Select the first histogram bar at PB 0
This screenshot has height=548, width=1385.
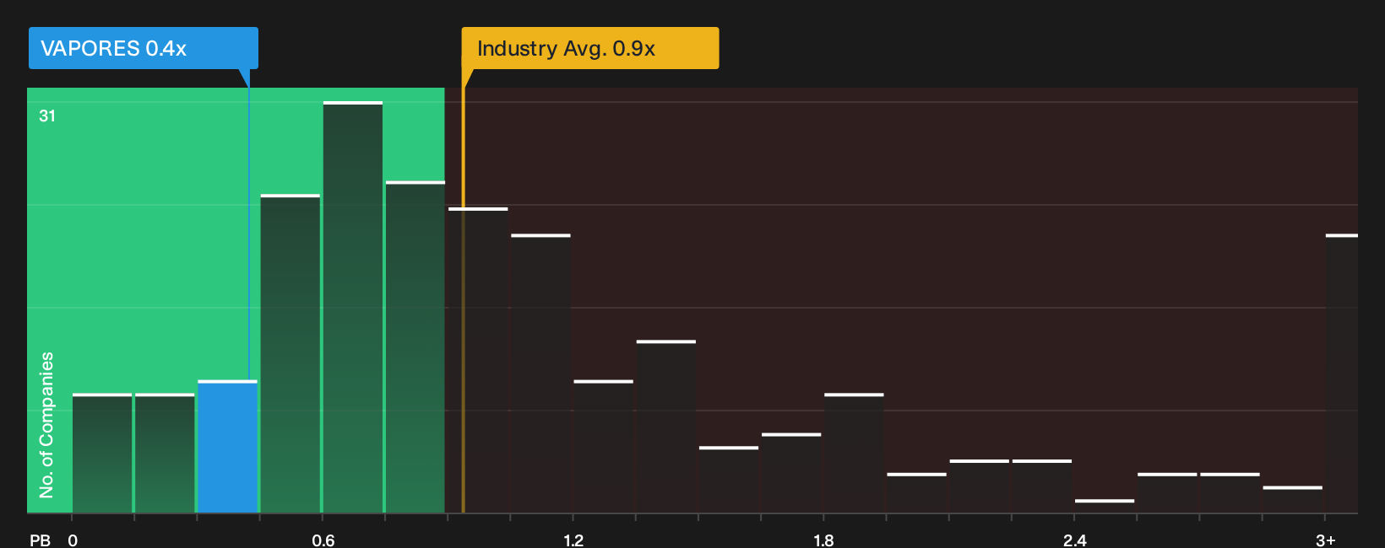click(x=102, y=454)
